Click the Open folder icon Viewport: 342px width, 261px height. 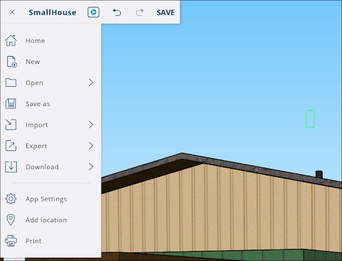pyautogui.click(x=11, y=83)
